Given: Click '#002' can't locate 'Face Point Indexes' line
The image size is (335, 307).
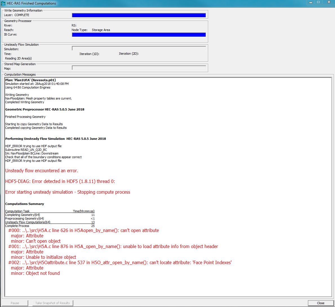Looking at the screenshot, I should click(x=120, y=262).
